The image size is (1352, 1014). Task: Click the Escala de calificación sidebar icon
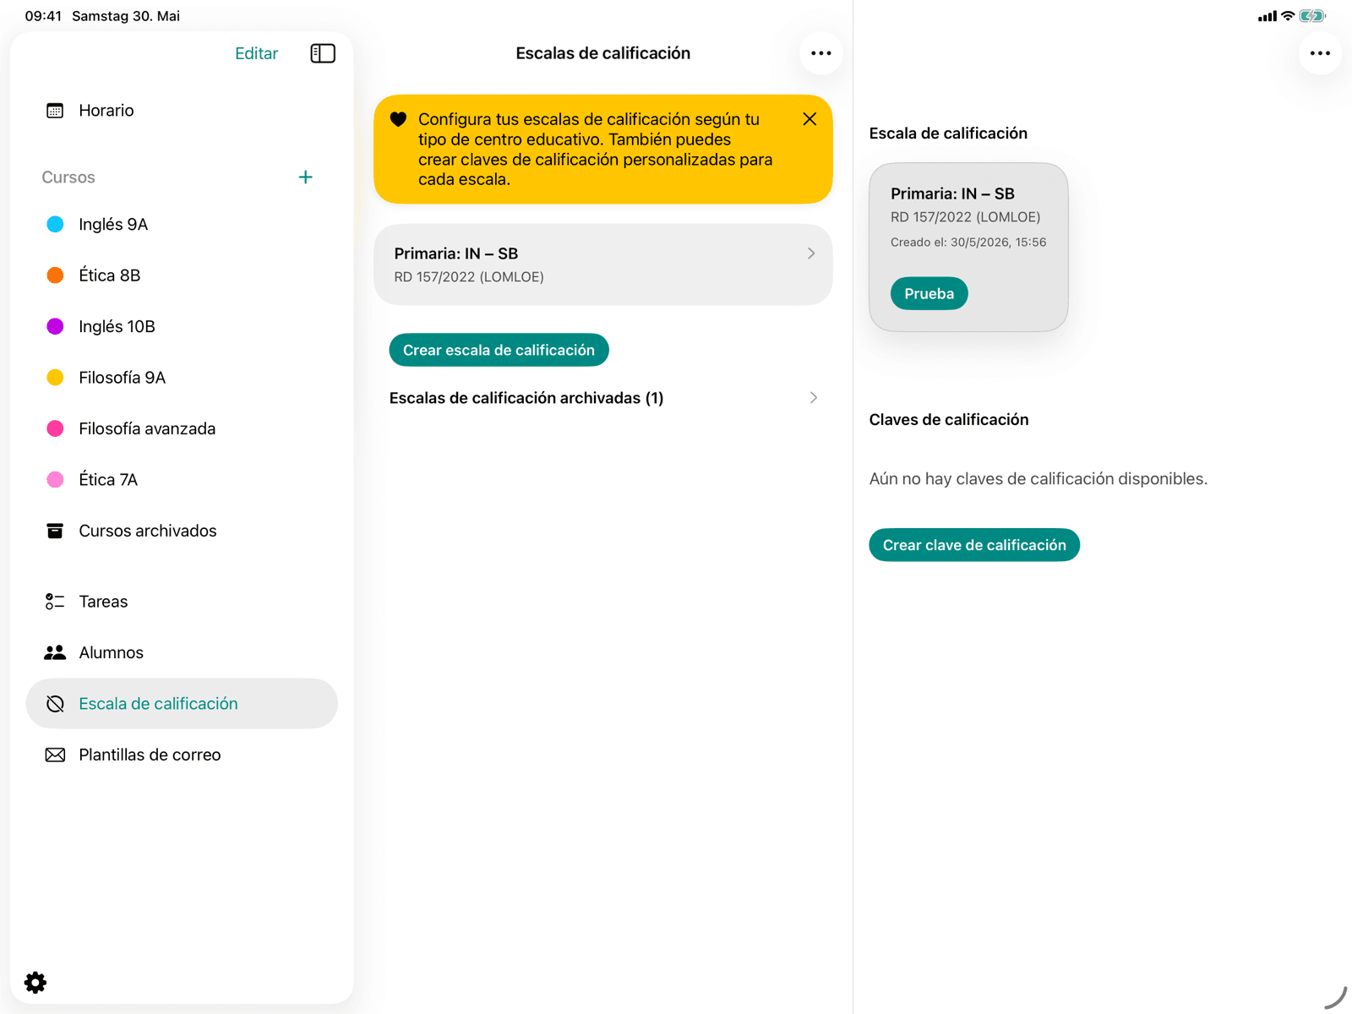pos(55,704)
